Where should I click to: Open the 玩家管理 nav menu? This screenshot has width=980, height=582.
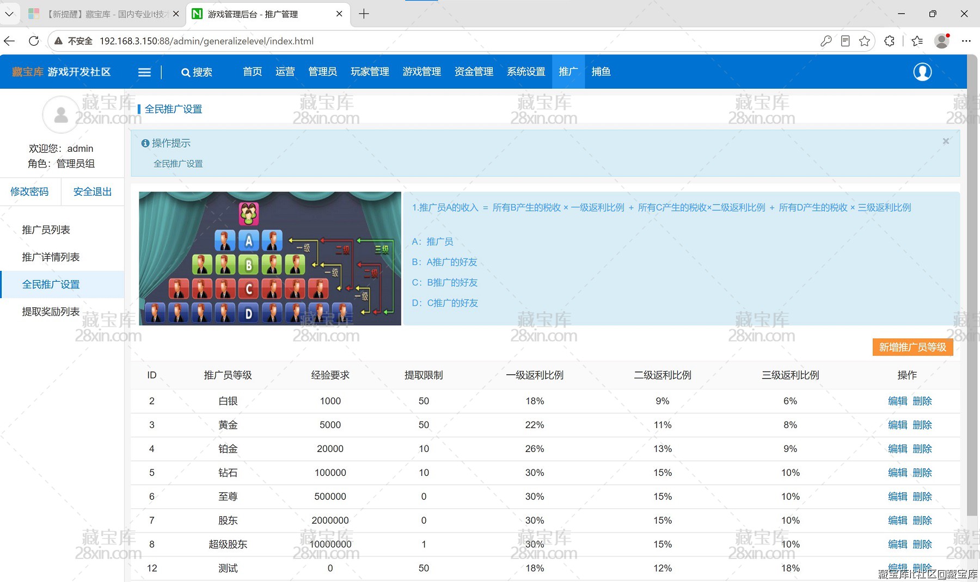[370, 72]
